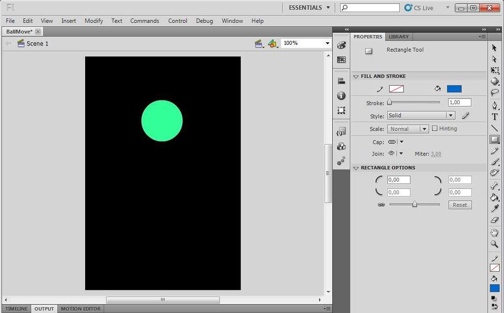Screen dimensions: 504x313
Task: Enable the Hinting checkbox
Action: pyautogui.click(x=435, y=128)
